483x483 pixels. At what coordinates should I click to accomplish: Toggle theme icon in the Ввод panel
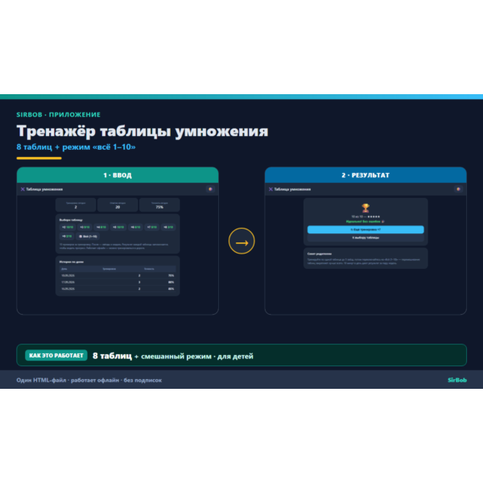click(210, 189)
